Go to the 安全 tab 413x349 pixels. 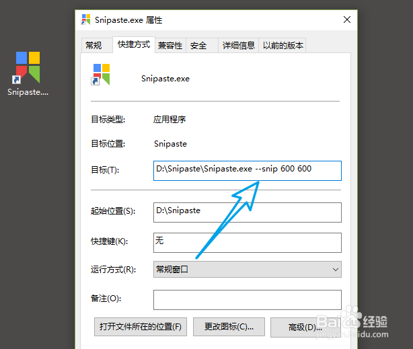202,45
